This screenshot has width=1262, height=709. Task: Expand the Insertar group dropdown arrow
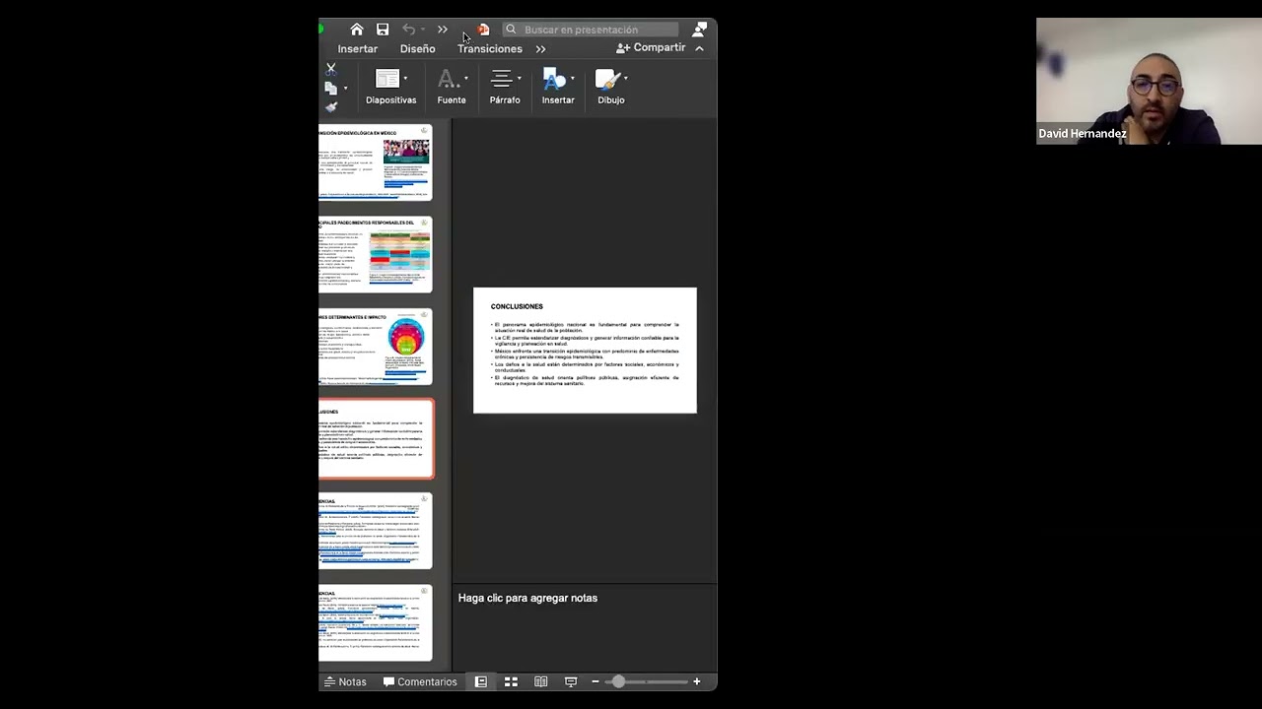572,79
